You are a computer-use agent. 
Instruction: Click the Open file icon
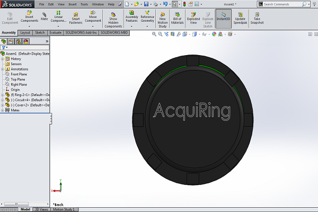(x=137, y=4)
